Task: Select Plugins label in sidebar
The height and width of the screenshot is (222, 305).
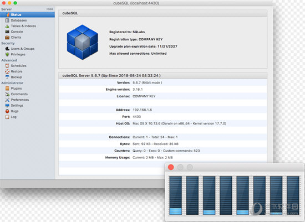Action: 16,89
